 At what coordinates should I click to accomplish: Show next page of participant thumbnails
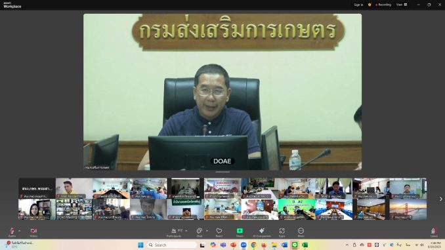[441, 199]
